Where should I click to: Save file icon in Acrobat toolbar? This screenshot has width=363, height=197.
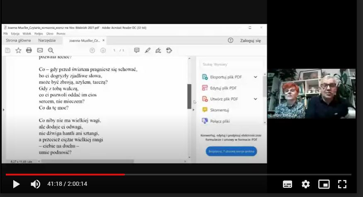(x=7, y=50)
